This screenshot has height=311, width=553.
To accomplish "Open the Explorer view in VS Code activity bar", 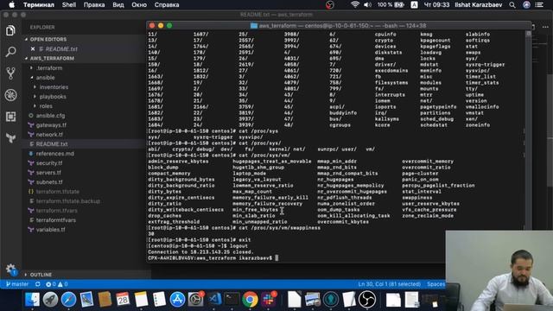I will click(x=10, y=30).
